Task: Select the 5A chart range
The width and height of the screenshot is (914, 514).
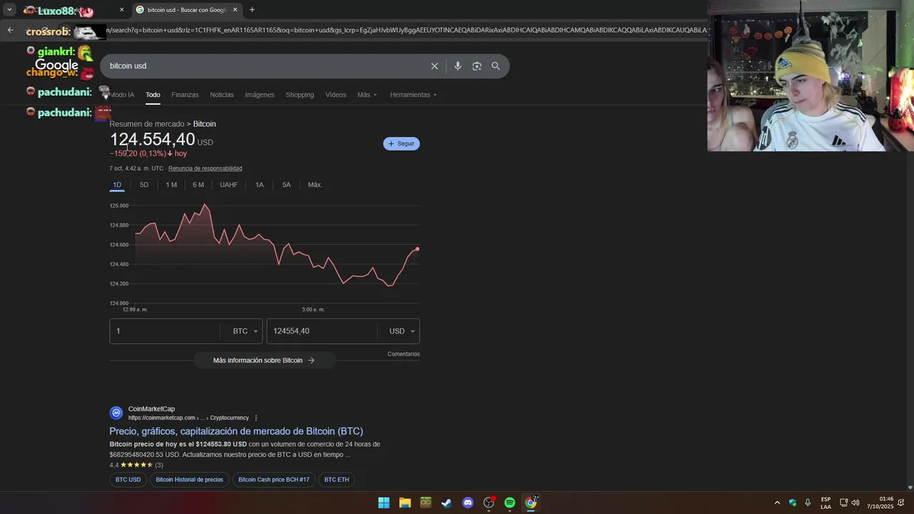Action: pyautogui.click(x=286, y=185)
